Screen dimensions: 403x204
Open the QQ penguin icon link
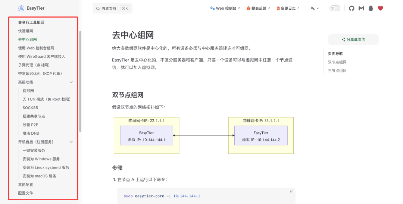[371, 8]
